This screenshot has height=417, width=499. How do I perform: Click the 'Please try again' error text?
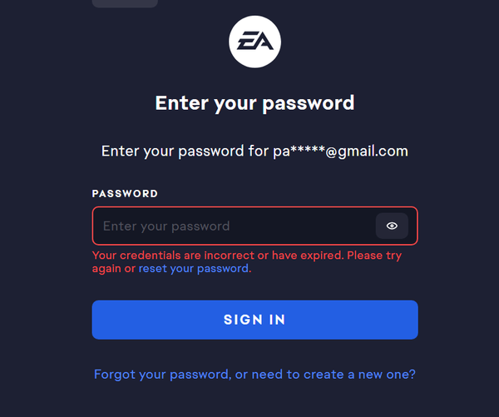(x=374, y=256)
